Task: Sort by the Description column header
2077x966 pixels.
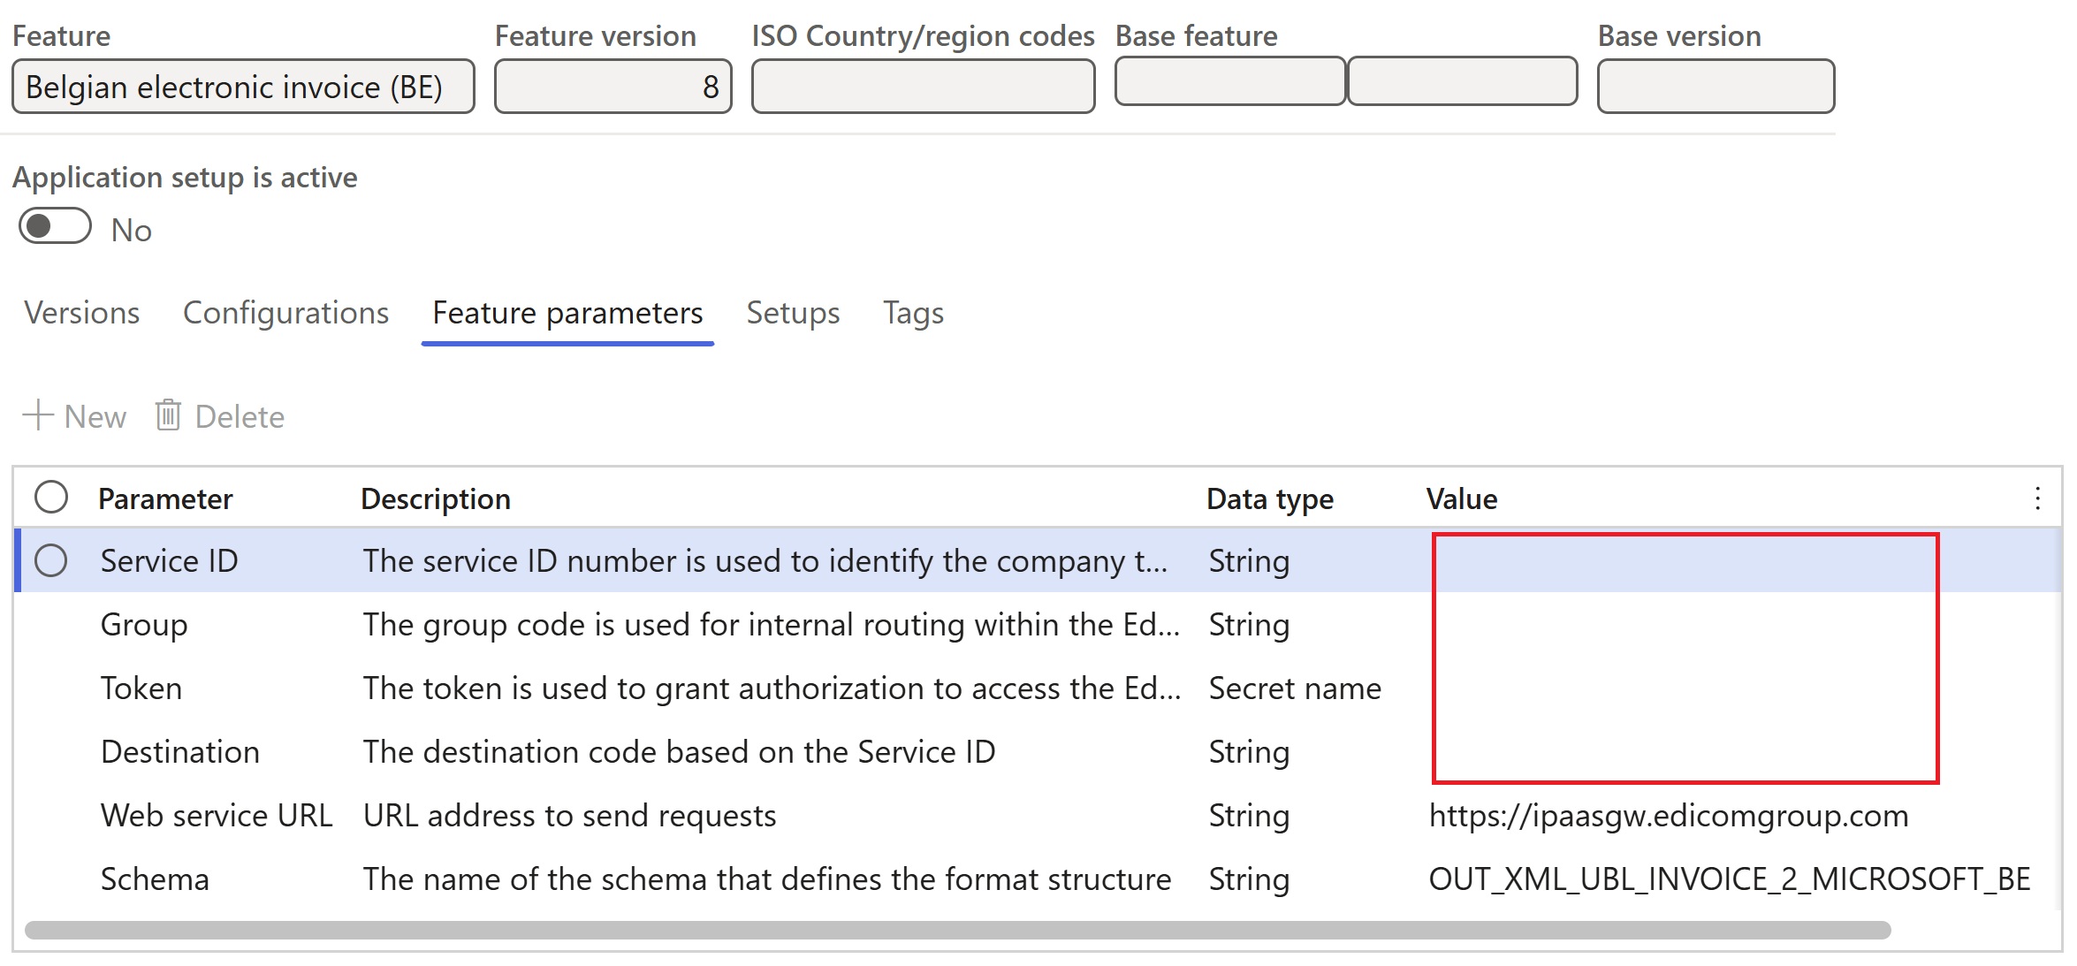Action: pos(436,498)
